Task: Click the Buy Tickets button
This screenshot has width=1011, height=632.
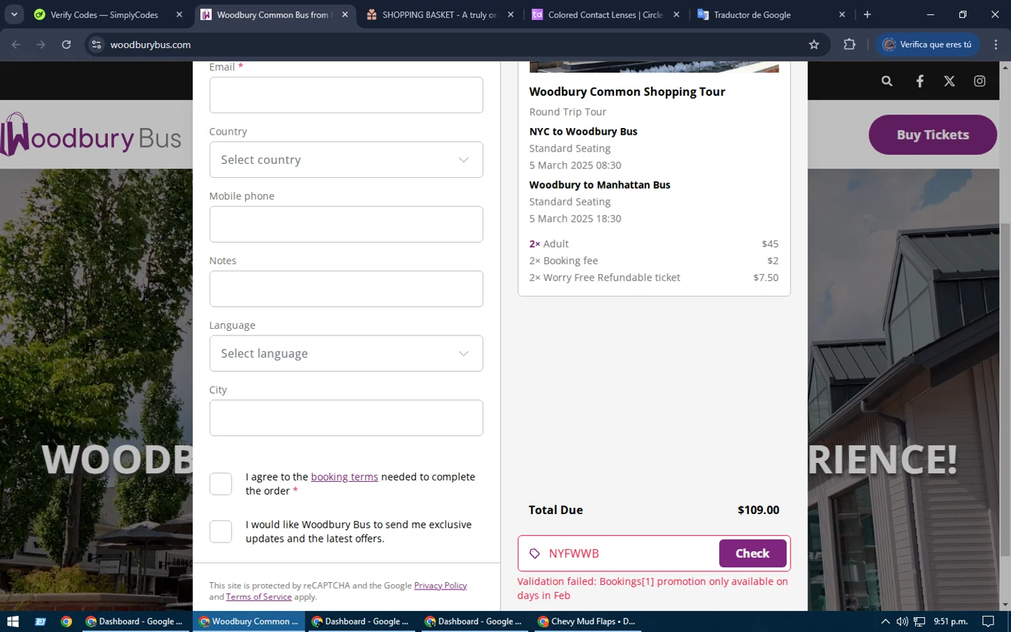Action: coord(933,135)
